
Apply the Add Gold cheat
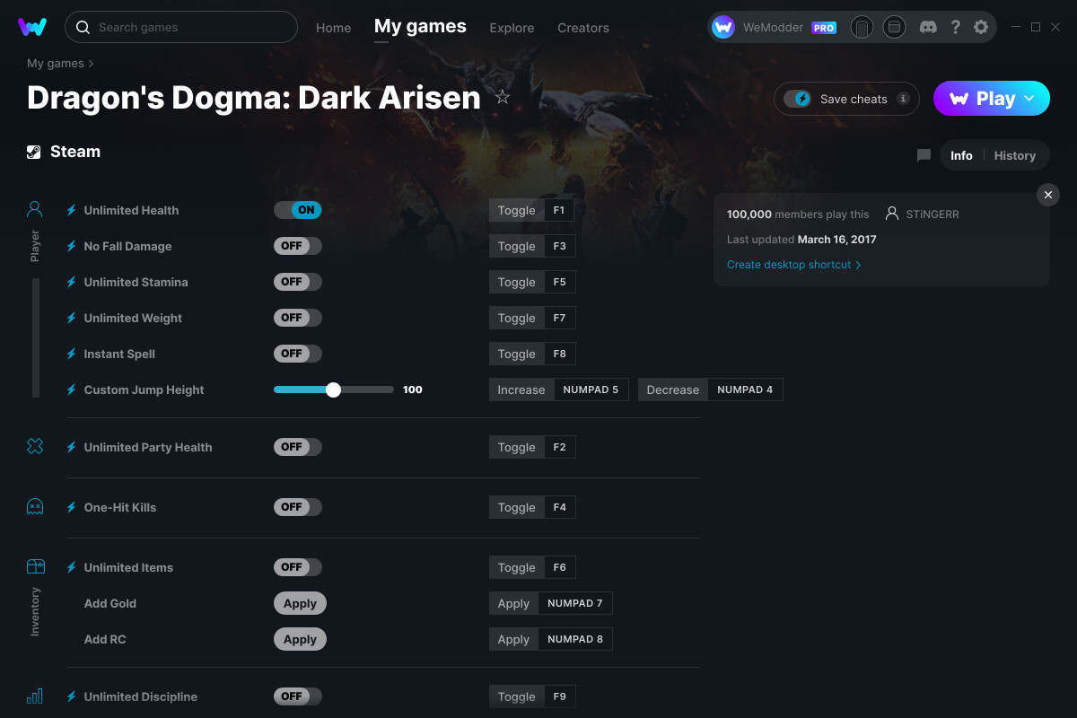300,603
